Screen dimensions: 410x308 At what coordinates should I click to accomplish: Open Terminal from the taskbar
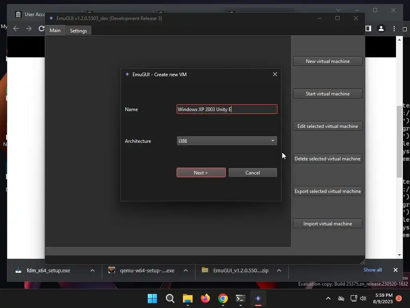(241, 298)
